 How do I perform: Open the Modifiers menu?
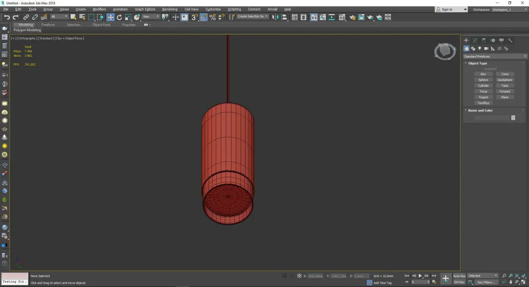pyautogui.click(x=99, y=9)
